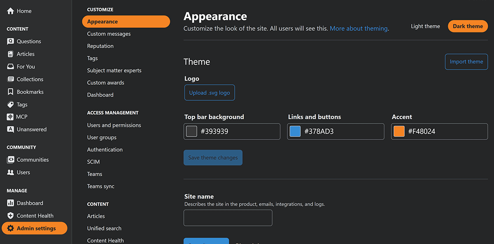This screenshot has height=244, width=494.
Task: Click the Articles document icon
Action: pyautogui.click(x=11, y=54)
